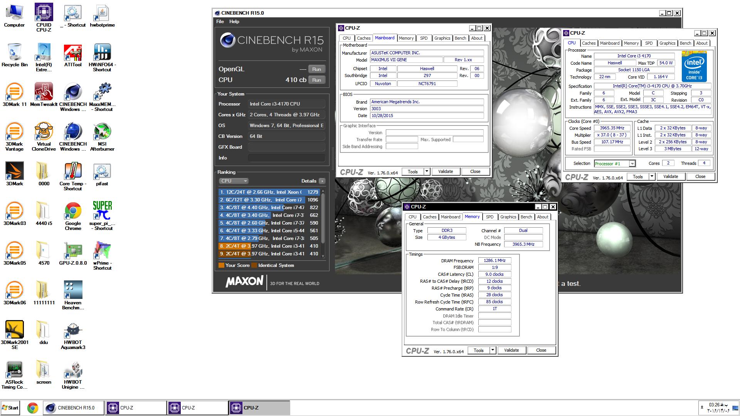Select ranking row 1 Intel Xeon 1279

[x=269, y=192]
